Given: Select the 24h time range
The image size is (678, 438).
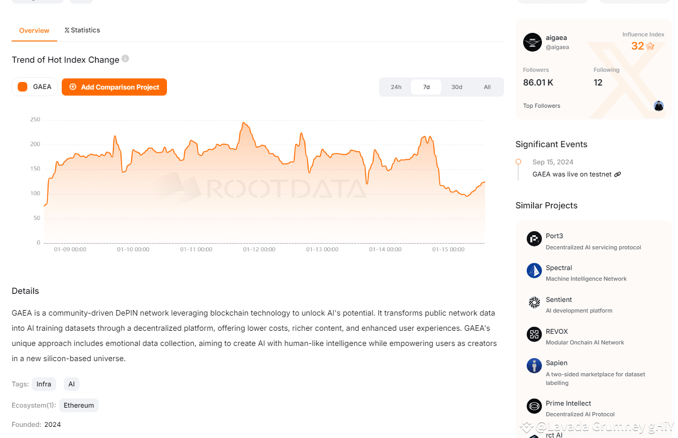Looking at the screenshot, I should tap(396, 87).
